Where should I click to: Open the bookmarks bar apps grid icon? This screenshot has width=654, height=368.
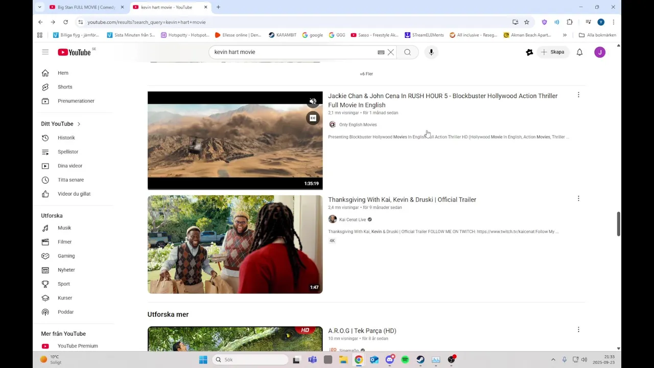click(40, 35)
